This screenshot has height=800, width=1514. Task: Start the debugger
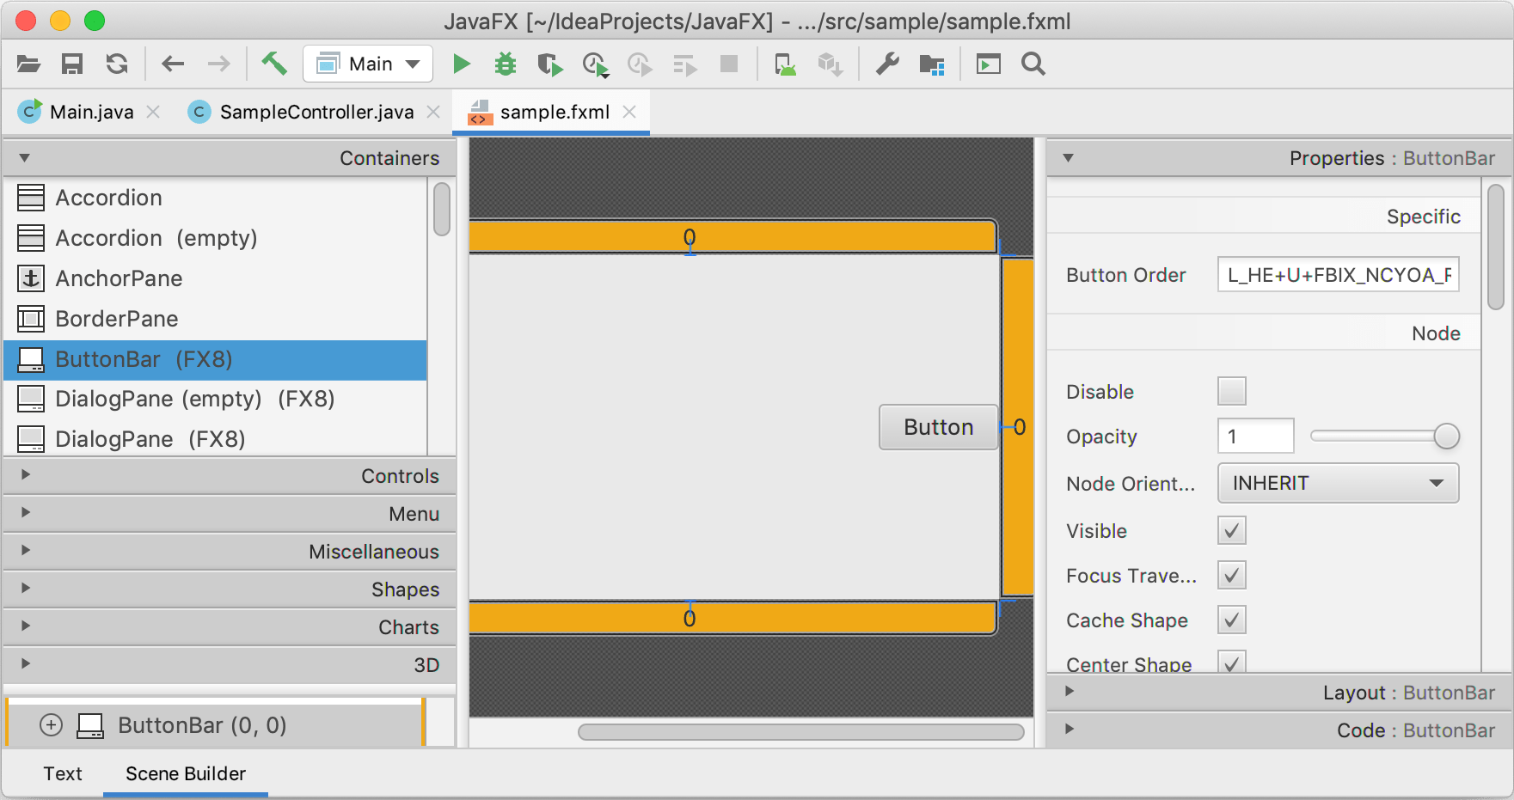(506, 64)
